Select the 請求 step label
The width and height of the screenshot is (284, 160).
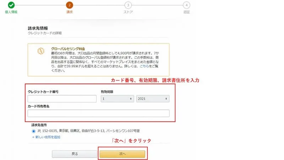pos(70,12)
